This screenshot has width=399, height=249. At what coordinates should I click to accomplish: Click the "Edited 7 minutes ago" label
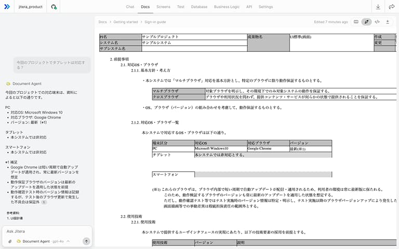click(x=331, y=22)
